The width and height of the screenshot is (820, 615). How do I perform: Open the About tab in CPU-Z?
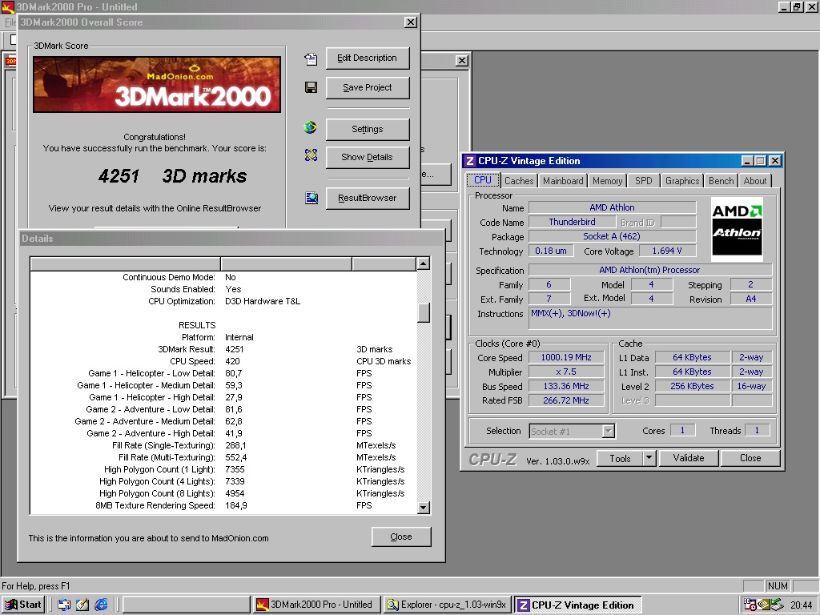pos(755,181)
